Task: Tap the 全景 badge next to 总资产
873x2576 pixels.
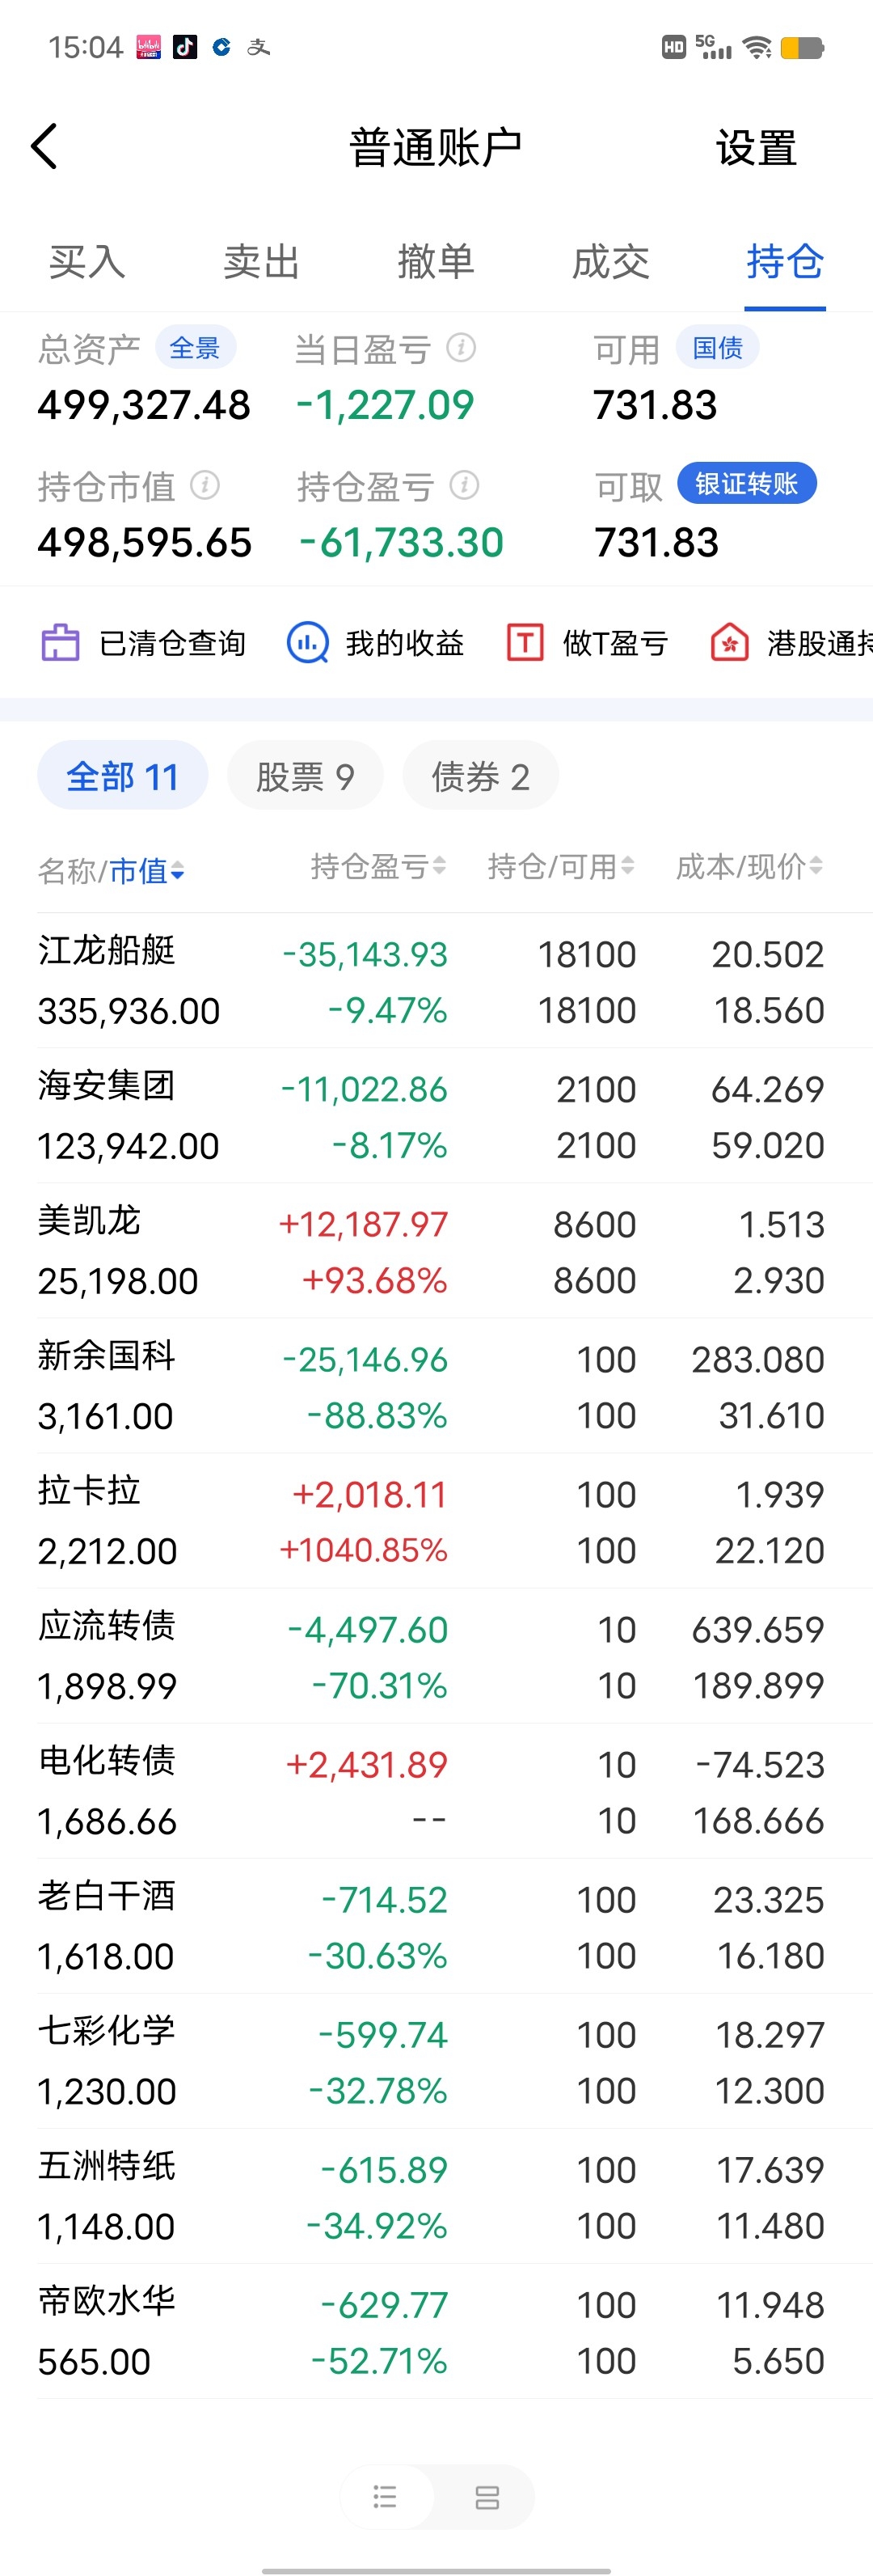Action: coord(195,347)
